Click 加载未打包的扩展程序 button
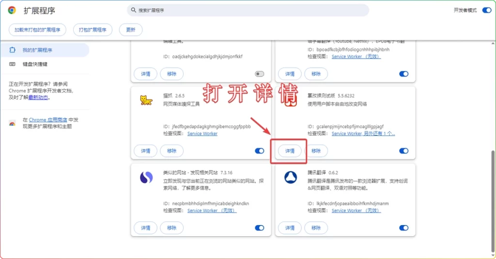Screen dimensions: 496x259 coord(37,30)
